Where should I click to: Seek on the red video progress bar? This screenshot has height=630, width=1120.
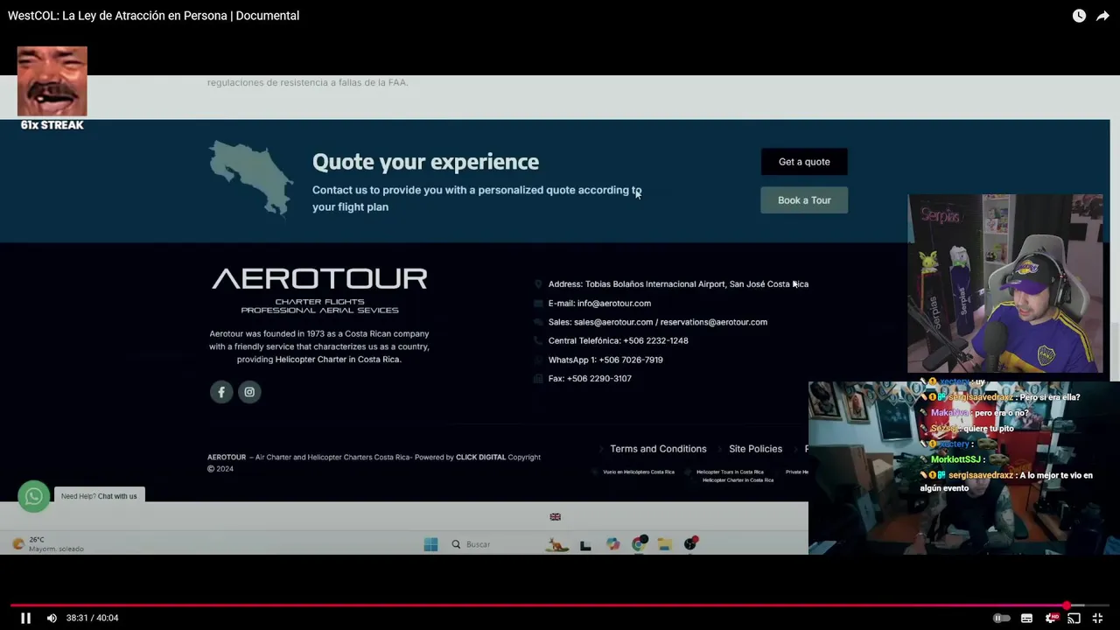coord(560,605)
